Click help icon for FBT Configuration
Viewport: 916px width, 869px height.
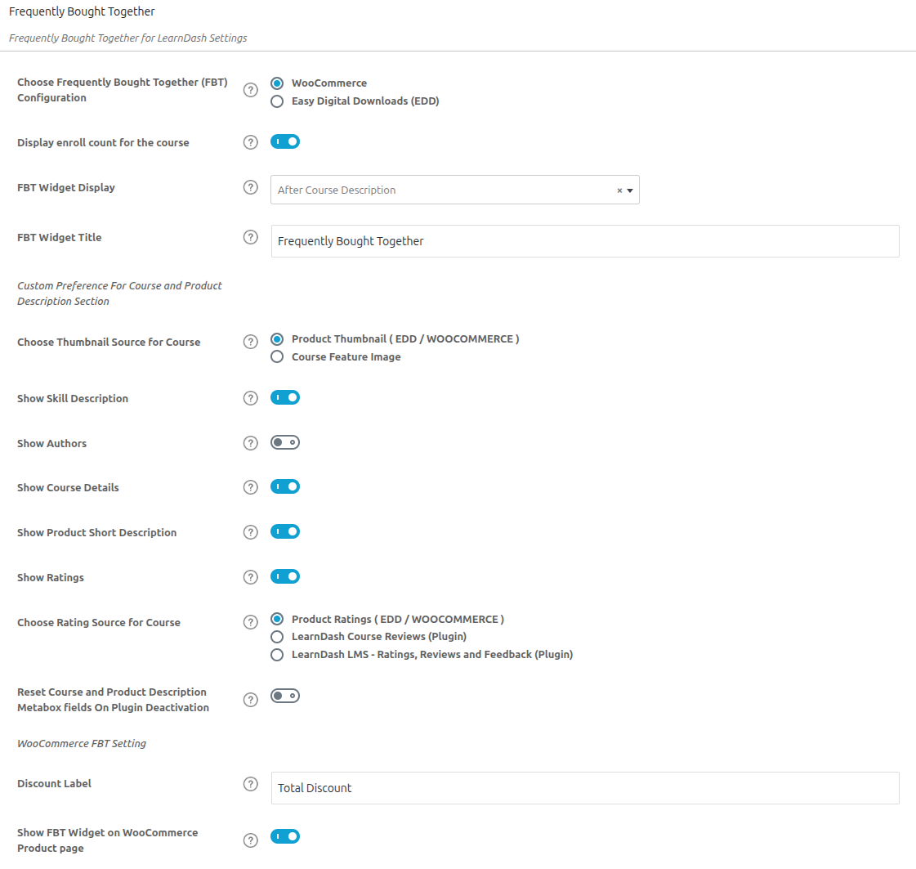pyautogui.click(x=251, y=90)
